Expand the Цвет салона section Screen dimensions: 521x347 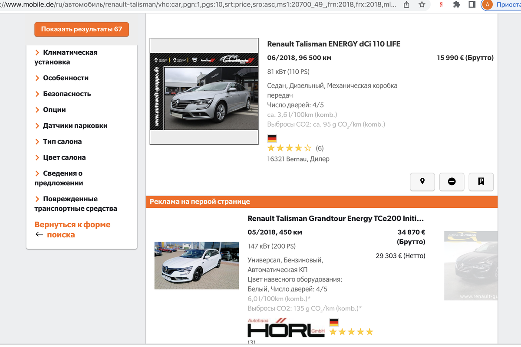(x=64, y=157)
